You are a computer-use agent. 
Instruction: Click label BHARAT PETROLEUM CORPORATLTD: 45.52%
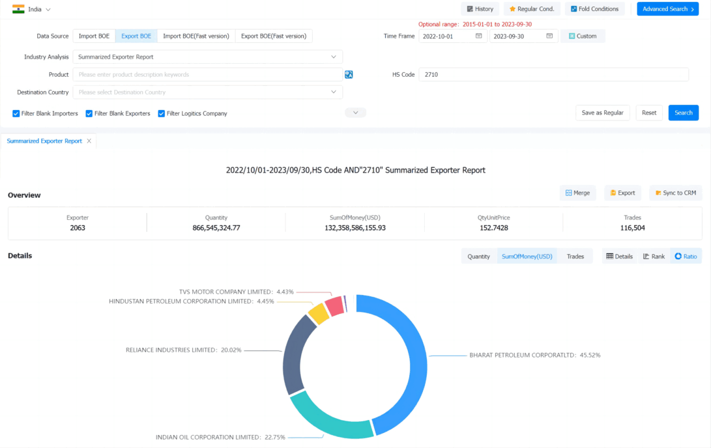[534, 355]
